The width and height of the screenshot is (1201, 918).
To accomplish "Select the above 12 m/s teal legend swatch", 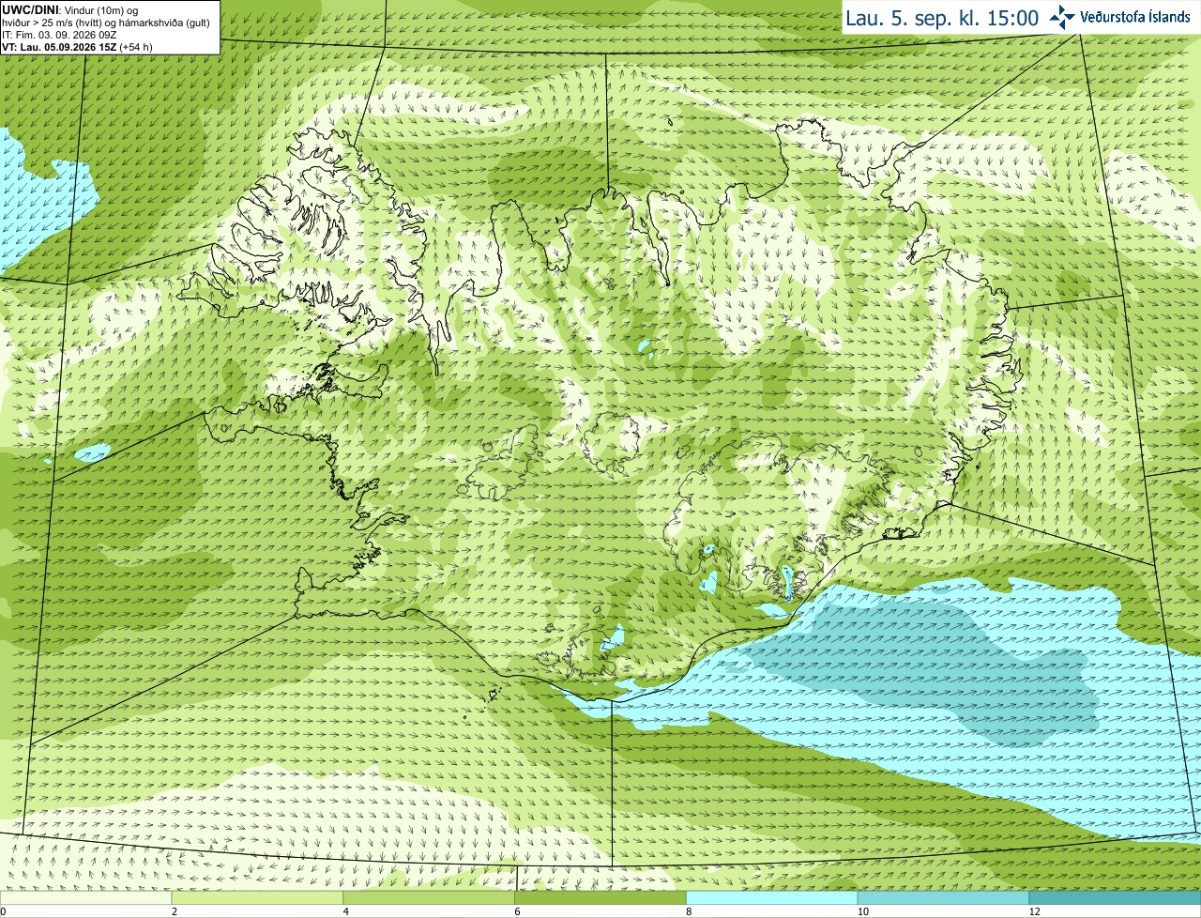I will coord(1115,898).
